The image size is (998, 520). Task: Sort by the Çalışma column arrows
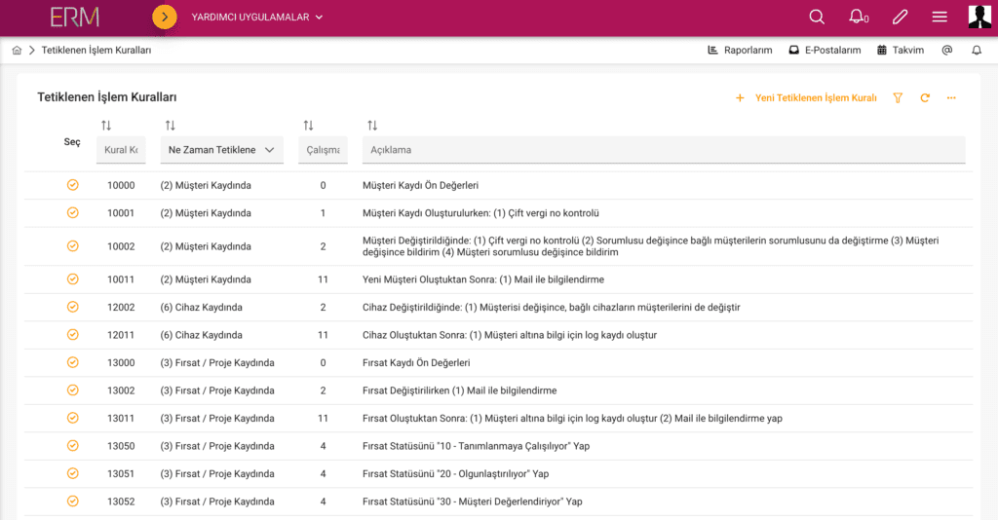(x=308, y=126)
